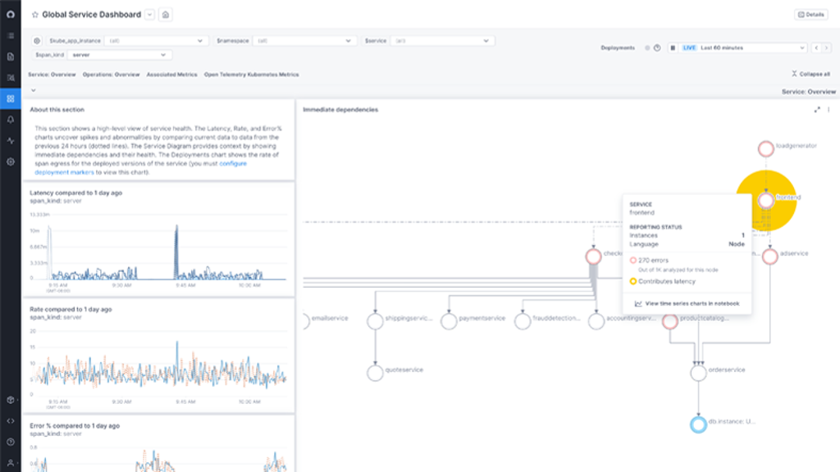Click the app logo at the sidebar top

(10, 15)
